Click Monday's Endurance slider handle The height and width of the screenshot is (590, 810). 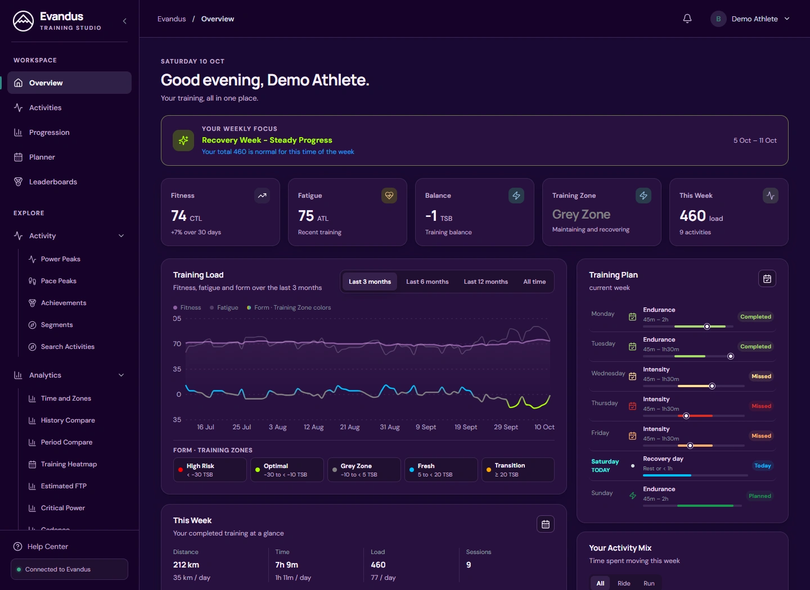[707, 326]
